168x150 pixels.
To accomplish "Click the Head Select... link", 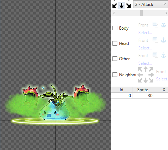I will coord(145,48).
